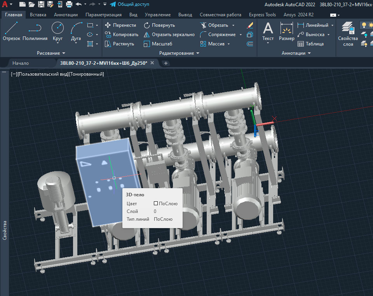Open the Express Tools tab
The width and height of the screenshot is (373, 296).
click(x=263, y=15)
